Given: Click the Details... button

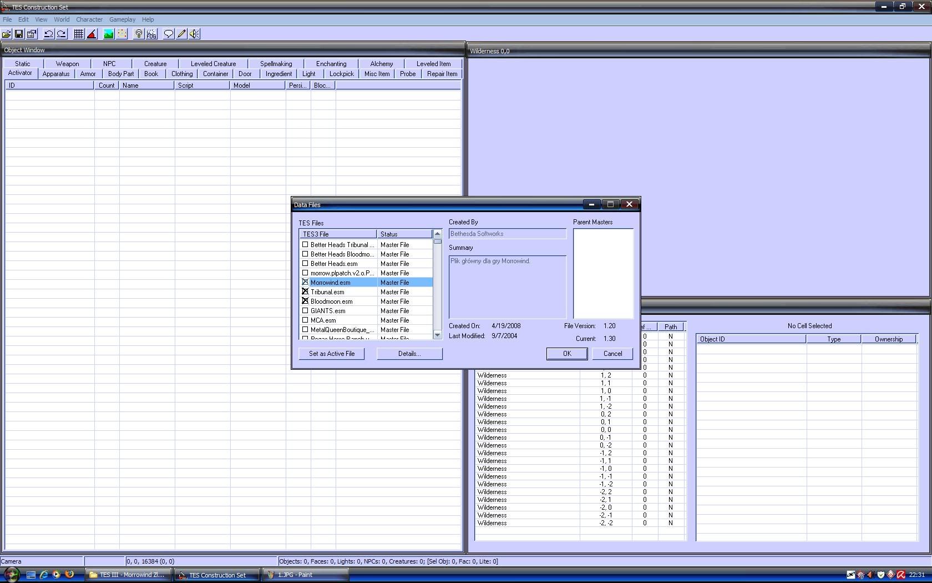Looking at the screenshot, I should pyautogui.click(x=409, y=354).
